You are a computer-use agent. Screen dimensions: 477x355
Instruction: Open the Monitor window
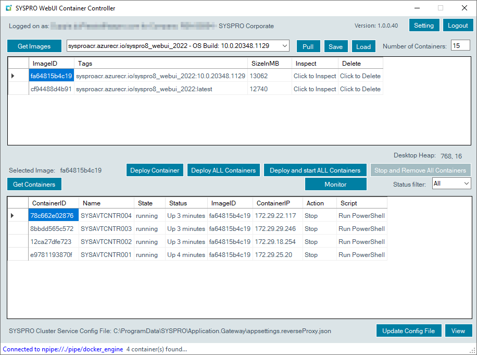pyautogui.click(x=335, y=184)
